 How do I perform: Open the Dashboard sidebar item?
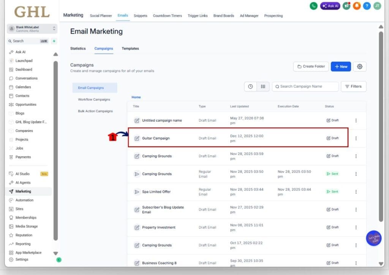[24, 70]
